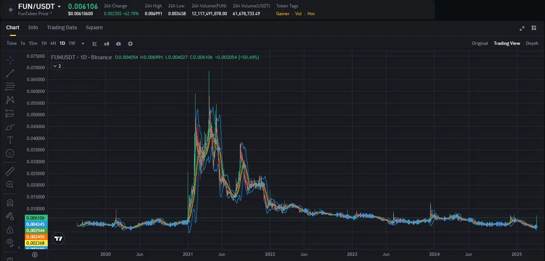Select the 1W interval

point(72,43)
